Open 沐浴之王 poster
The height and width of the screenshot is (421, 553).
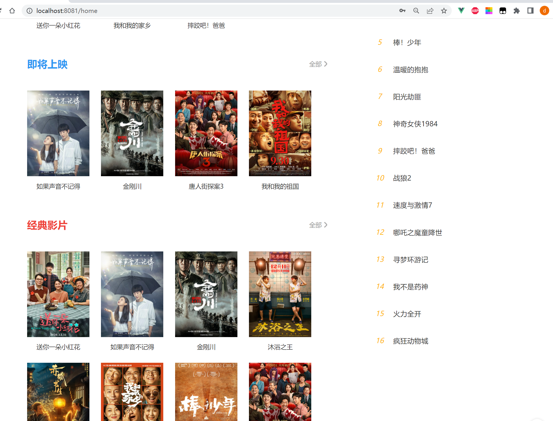click(280, 294)
